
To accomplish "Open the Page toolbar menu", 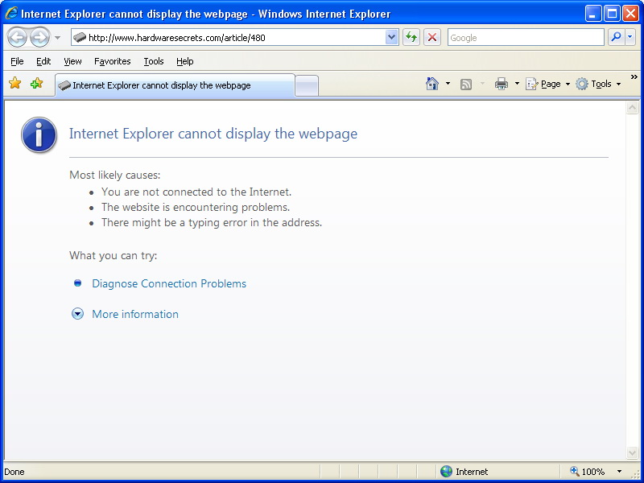I will [x=548, y=84].
